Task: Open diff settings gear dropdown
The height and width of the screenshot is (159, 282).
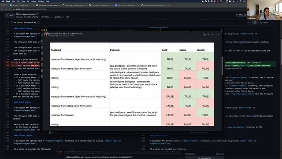Action: click(68, 17)
